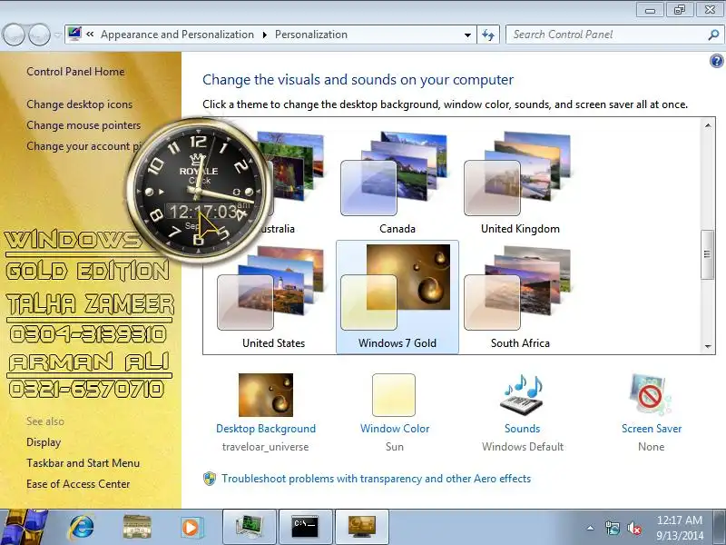
Task: Click the theme list scrollbar thumb
Action: click(x=707, y=254)
